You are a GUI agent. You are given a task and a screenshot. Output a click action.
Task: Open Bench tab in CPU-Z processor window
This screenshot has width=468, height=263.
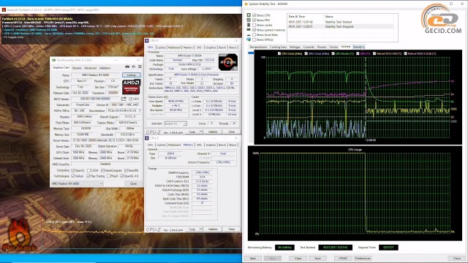222,47
